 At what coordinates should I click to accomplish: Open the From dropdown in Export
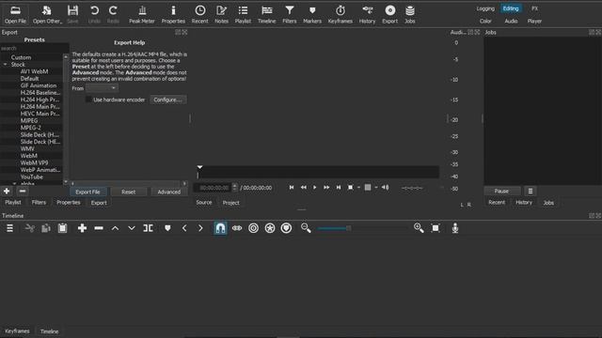click(102, 88)
